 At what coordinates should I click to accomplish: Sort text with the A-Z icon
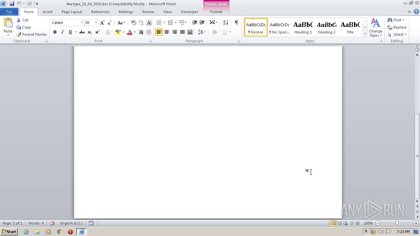point(225,23)
